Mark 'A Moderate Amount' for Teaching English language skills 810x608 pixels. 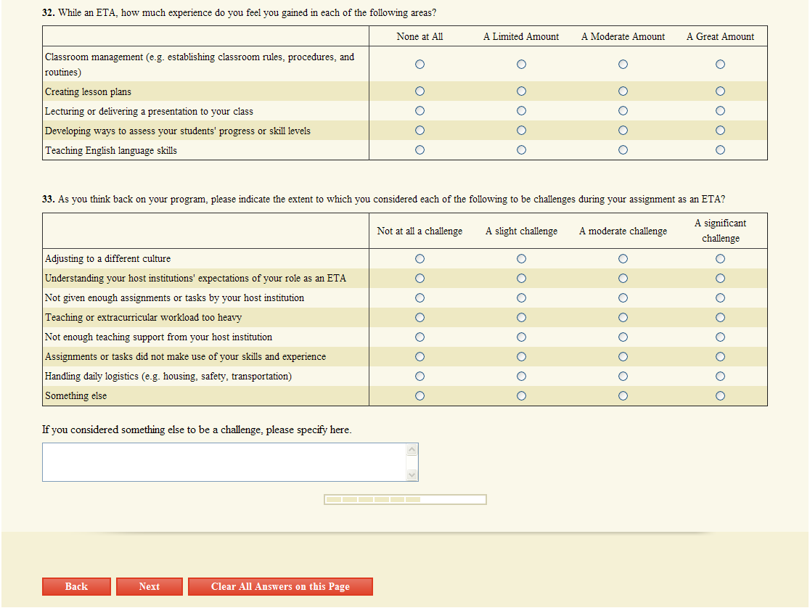click(x=623, y=150)
